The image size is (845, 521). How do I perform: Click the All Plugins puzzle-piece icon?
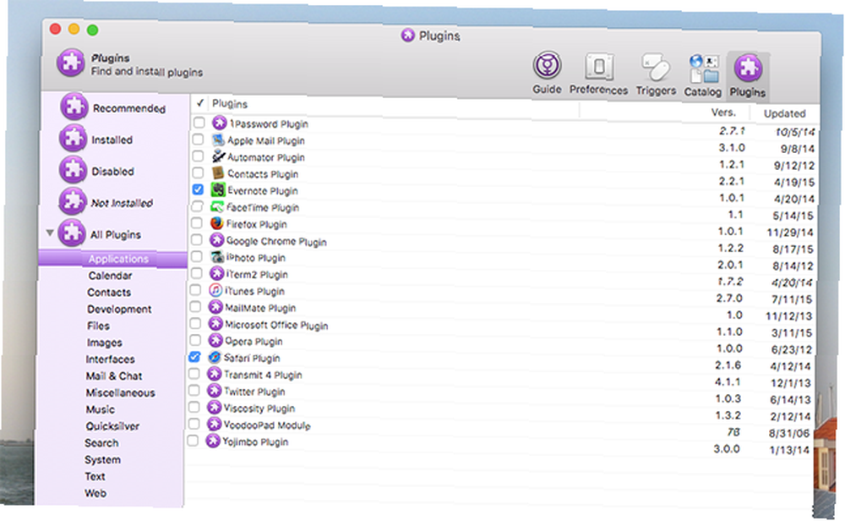72,233
